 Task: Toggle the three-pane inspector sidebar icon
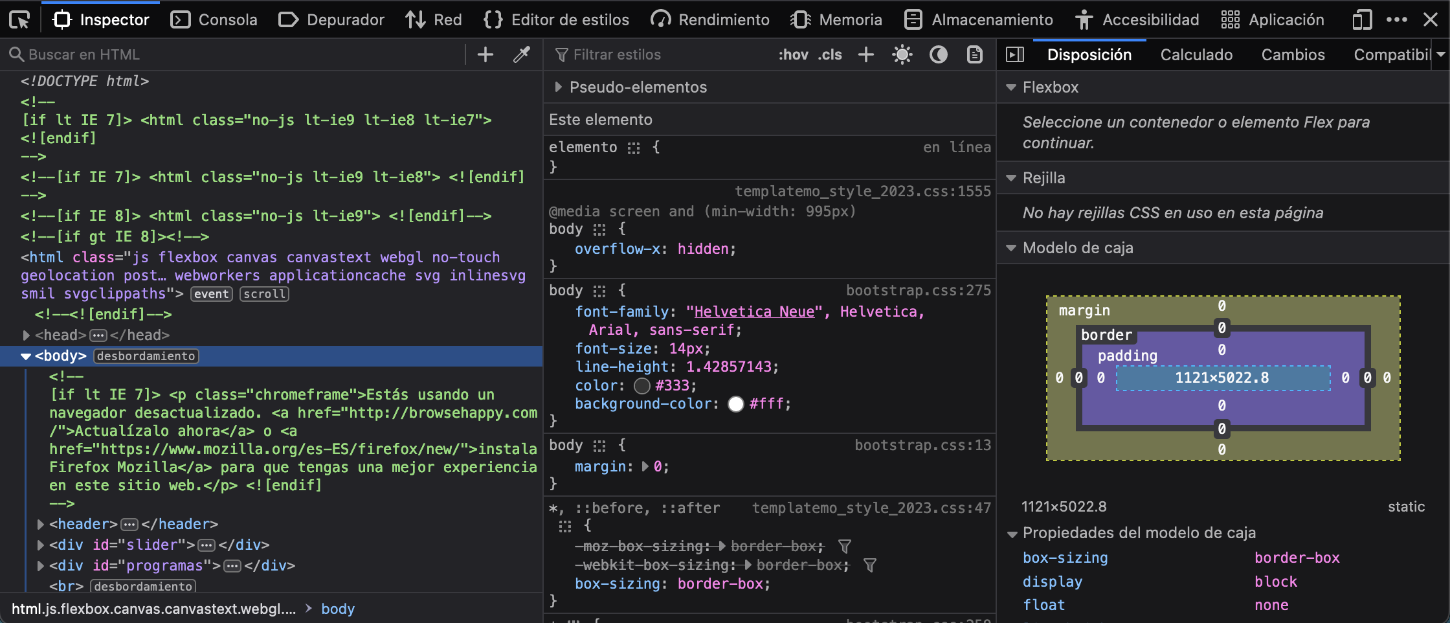tap(1015, 55)
